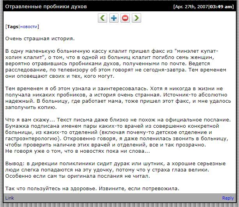The height and width of the screenshot is (207, 239).
Task: Go to next entry with green right arrow
Action: coord(136,18)
